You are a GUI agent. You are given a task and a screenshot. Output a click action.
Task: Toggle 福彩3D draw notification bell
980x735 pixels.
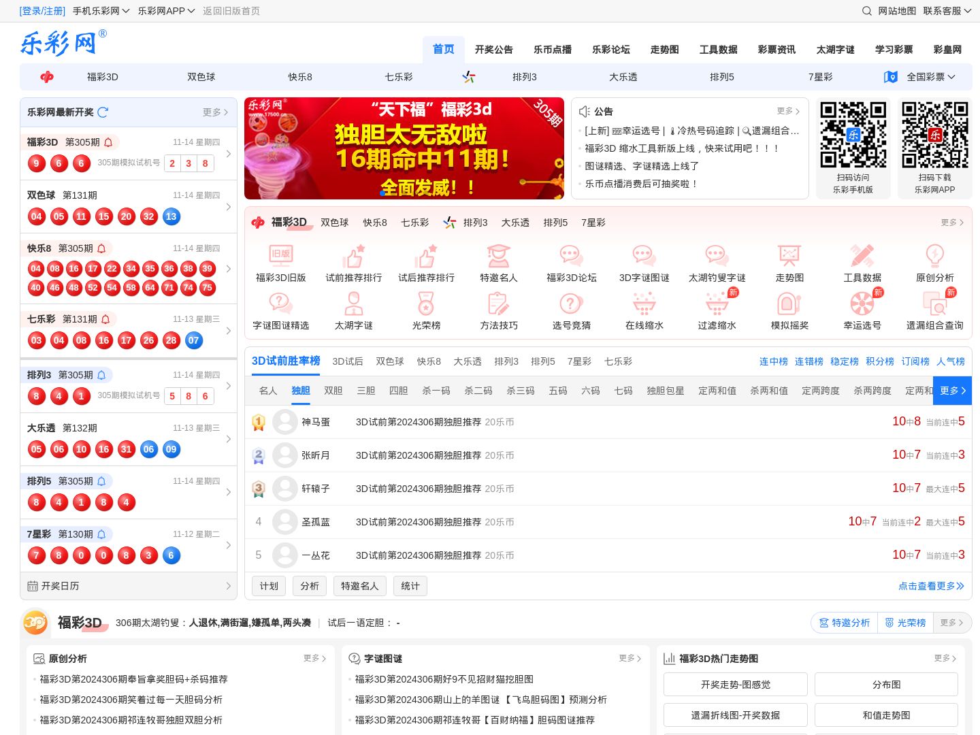click(x=108, y=142)
